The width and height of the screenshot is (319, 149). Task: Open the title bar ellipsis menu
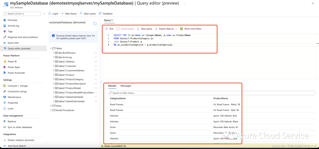tap(184, 4)
